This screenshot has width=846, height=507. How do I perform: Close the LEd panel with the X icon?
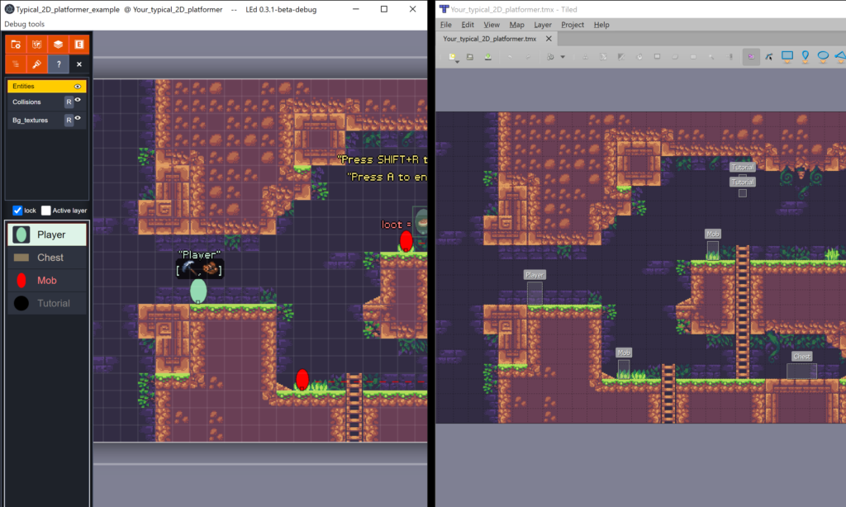click(x=78, y=64)
